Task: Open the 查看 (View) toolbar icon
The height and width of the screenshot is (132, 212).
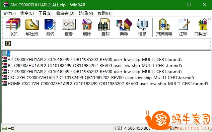Action: click(69, 27)
